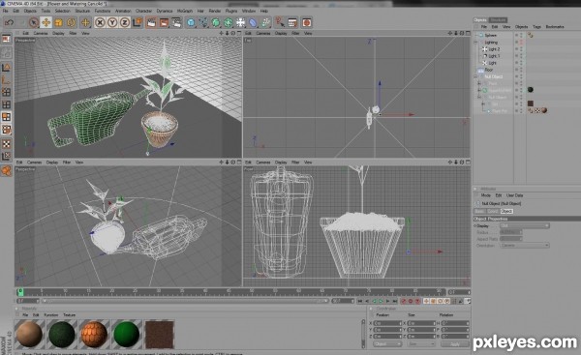Viewport: 581px width, 355px height.
Task: Click the orange blob icon at left toolbar bottom
Action: point(7,170)
